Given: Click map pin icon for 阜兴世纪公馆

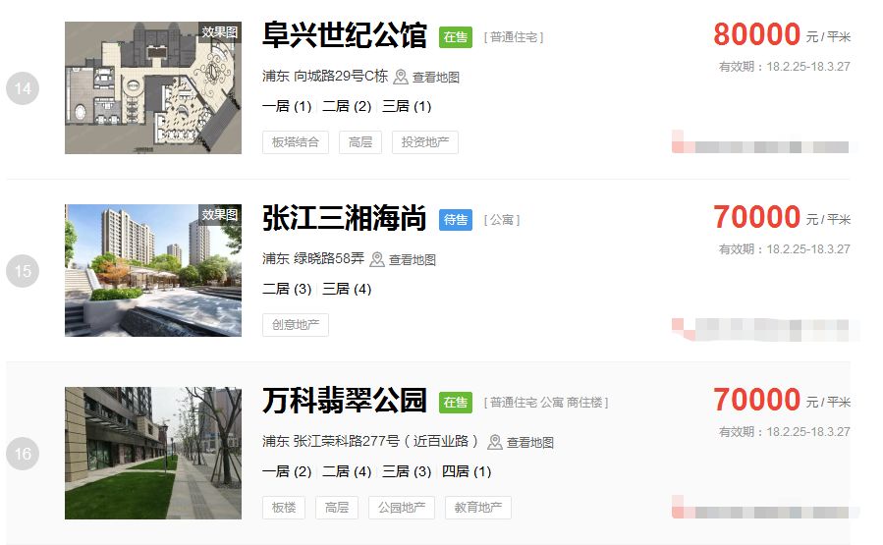Looking at the screenshot, I should tap(401, 77).
